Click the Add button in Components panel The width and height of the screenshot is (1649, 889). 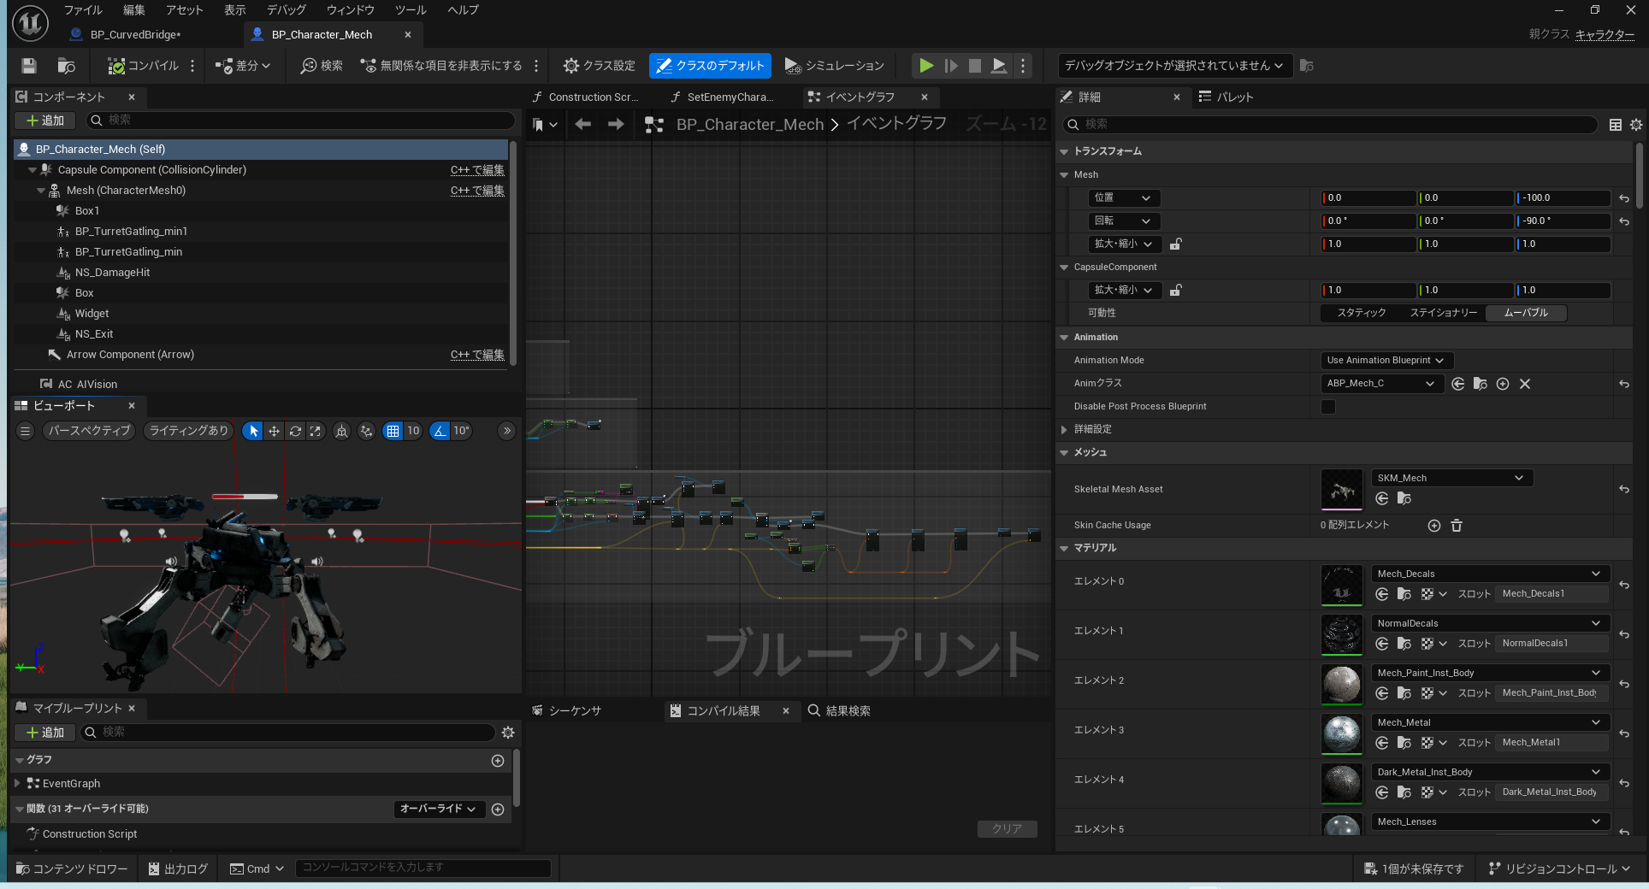(45, 121)
